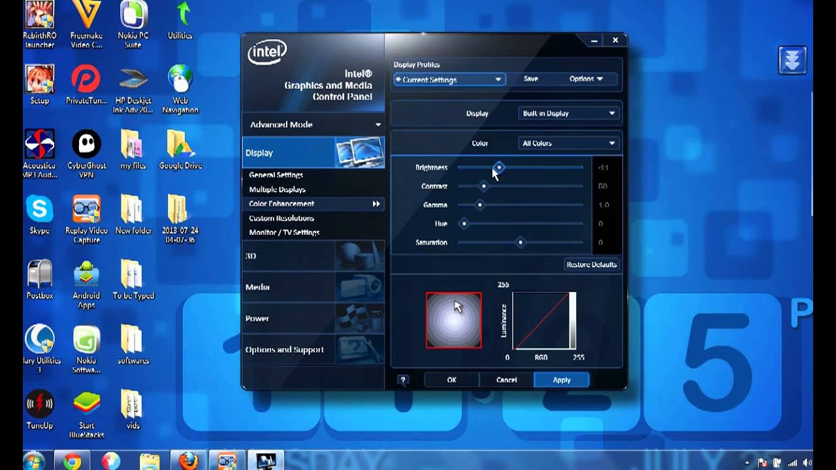Select the Media category
Viewport: 836px width, 470px height.
click(313, 287)
